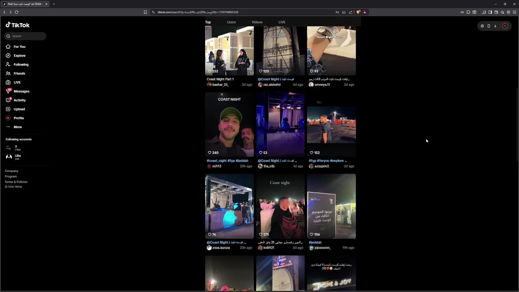Open the jojoooonn_ video with 106 likes
This screenshot has width=519, height=292.
(331, 206)
